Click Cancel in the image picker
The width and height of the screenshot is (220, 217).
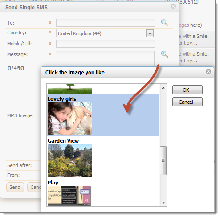pos(187,102)
